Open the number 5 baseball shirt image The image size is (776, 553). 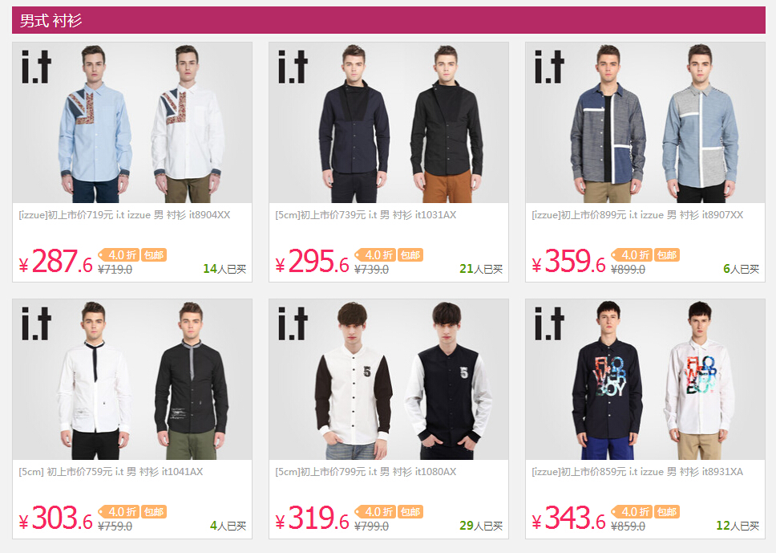pyautogui.click(x=389, y=379)
